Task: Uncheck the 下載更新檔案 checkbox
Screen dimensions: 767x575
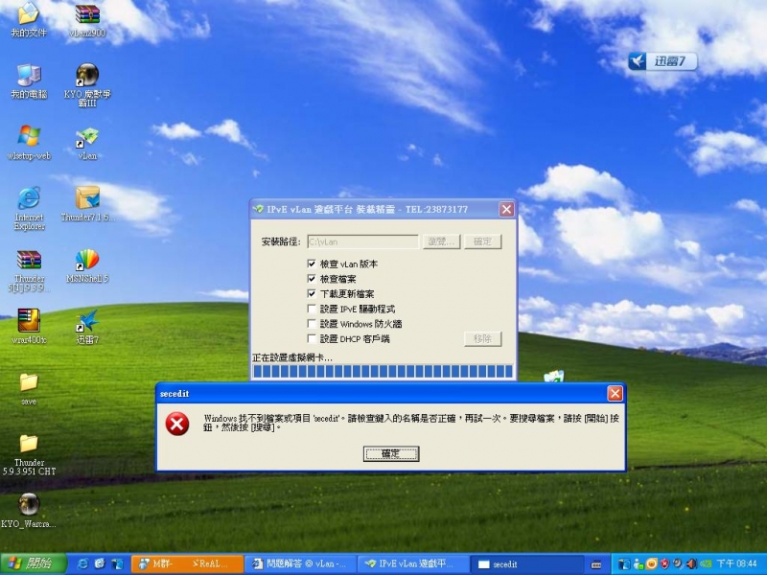Action: [x=312, y=293]
